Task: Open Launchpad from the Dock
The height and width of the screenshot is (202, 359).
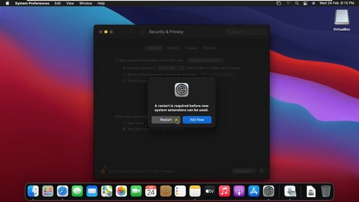Action: coord(48,191)
